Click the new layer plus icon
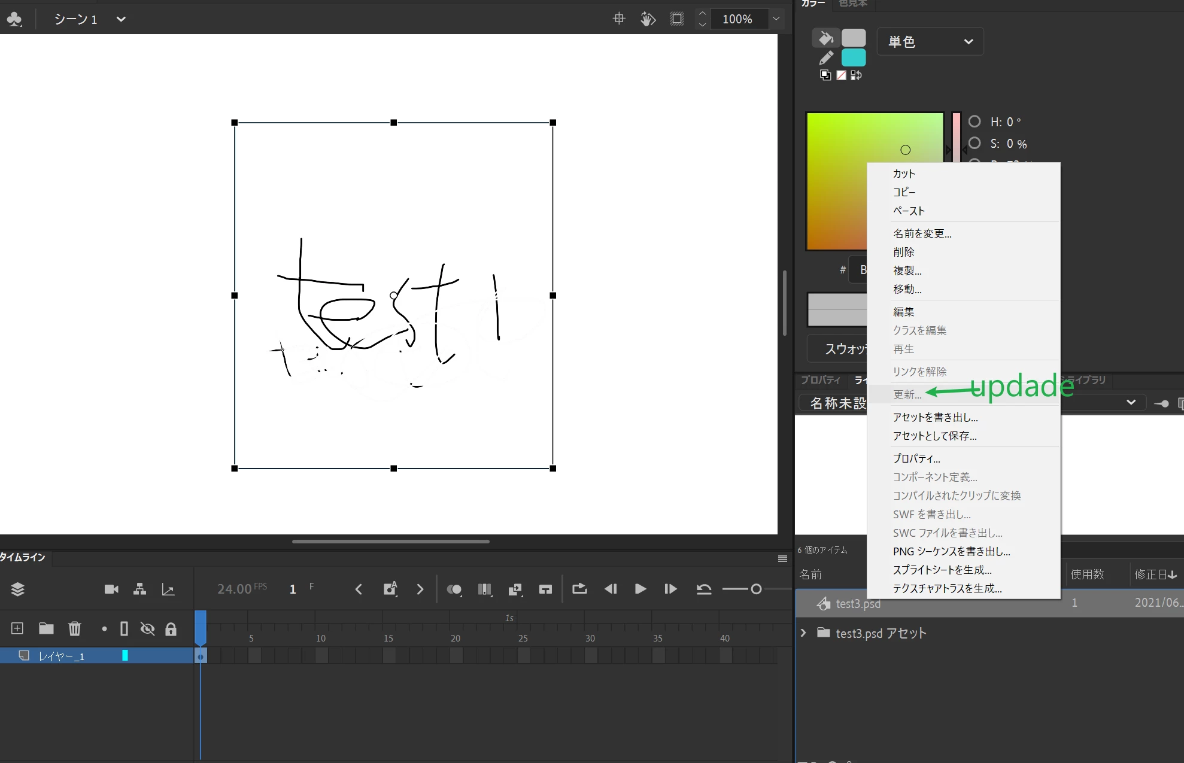Viewport: 1184px width, 763px height. pyautogui.click(x=17, y=628)
